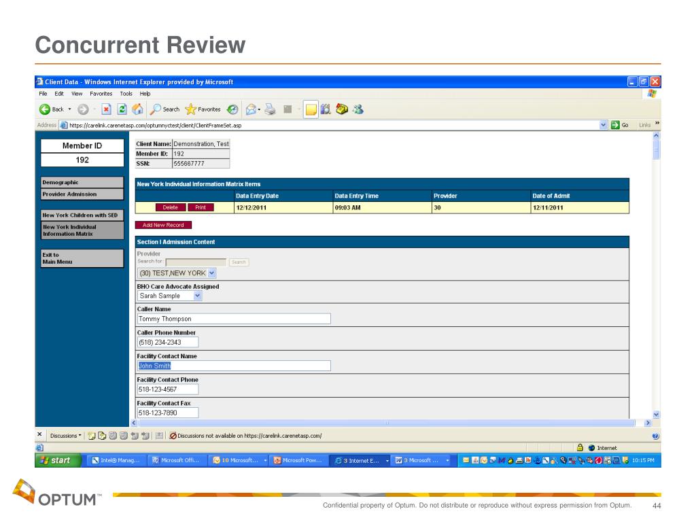The width and height of the screenshot is (696, 522).
Task: Click the red Delete record button
Action: tap(170, 207)
